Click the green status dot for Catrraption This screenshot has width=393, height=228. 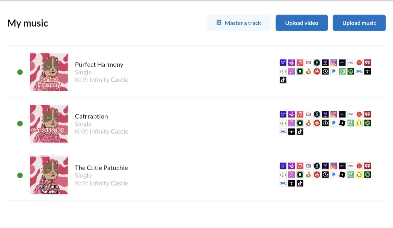click(x=20, y=123)
